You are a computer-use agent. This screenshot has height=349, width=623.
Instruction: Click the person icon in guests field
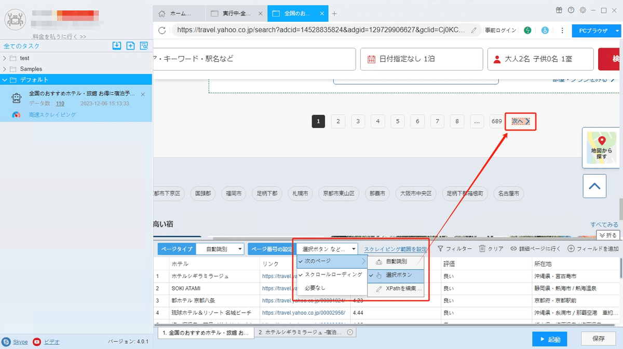pos(497,59)
